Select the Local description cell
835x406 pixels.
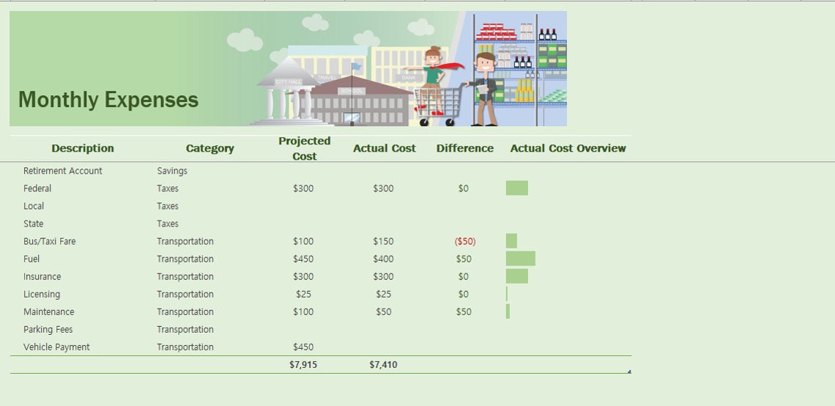[34, 206]
